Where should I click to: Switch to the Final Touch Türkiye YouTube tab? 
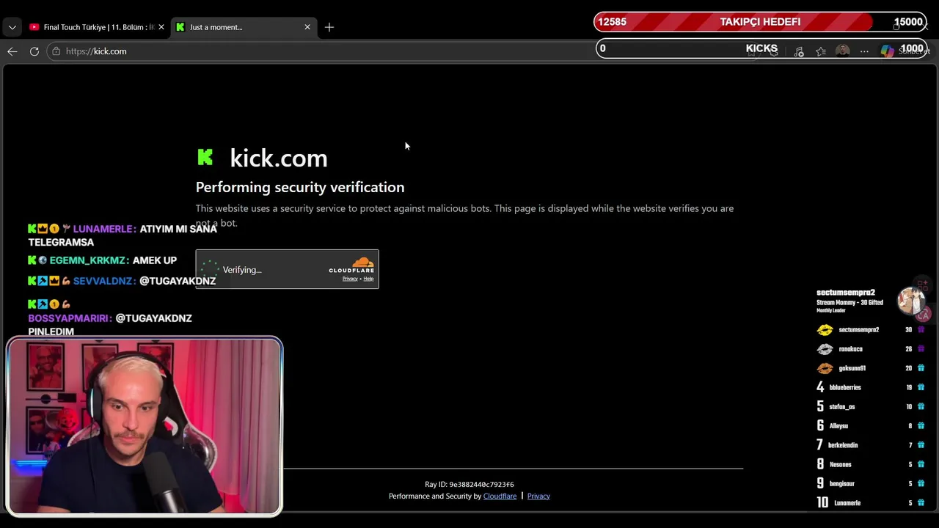pos(96,27)
